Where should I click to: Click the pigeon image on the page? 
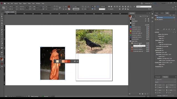(94, 42)
